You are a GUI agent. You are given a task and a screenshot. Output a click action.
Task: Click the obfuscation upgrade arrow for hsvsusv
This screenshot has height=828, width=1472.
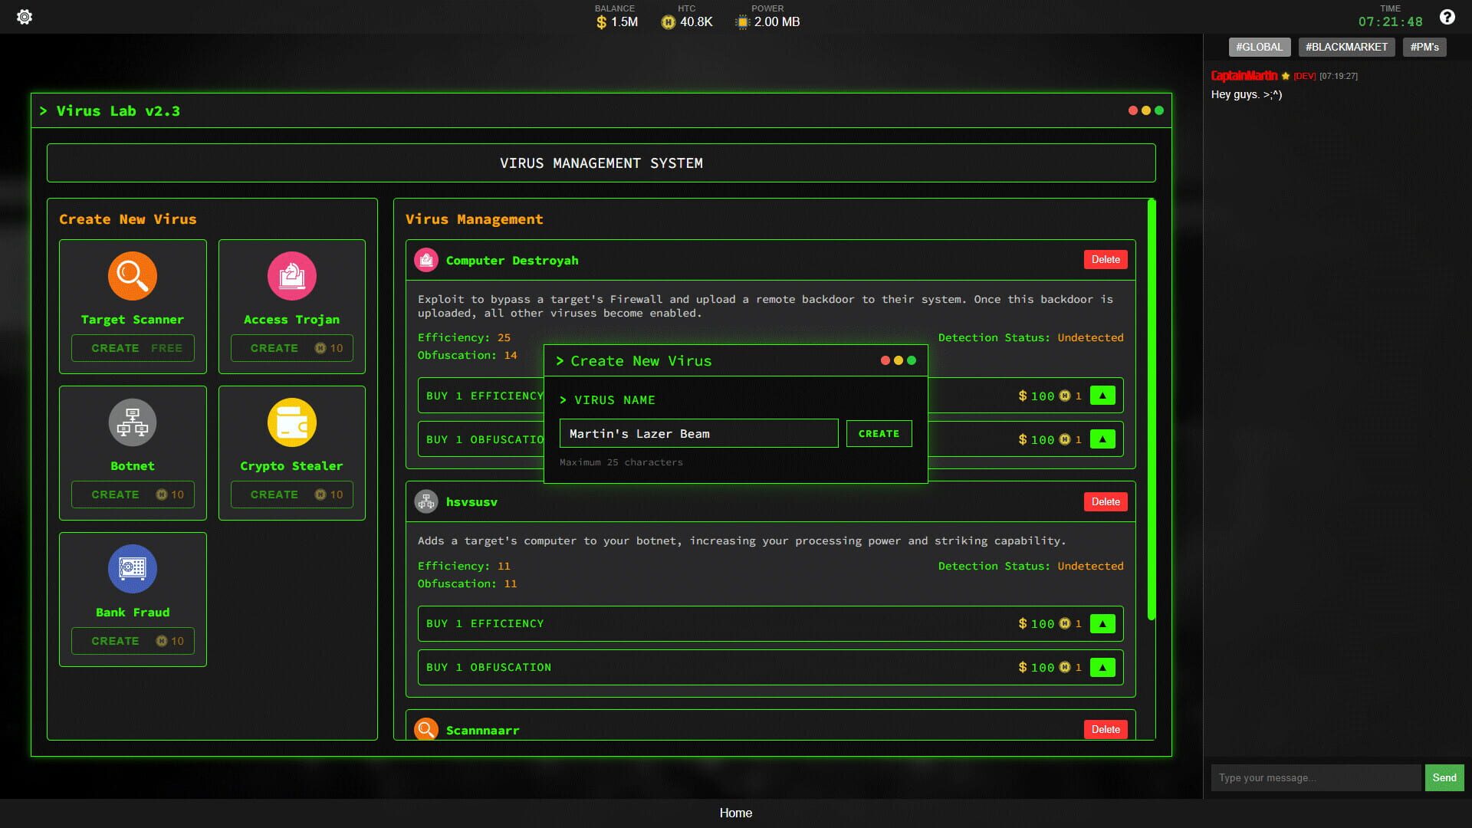(x=1102, y=667)
